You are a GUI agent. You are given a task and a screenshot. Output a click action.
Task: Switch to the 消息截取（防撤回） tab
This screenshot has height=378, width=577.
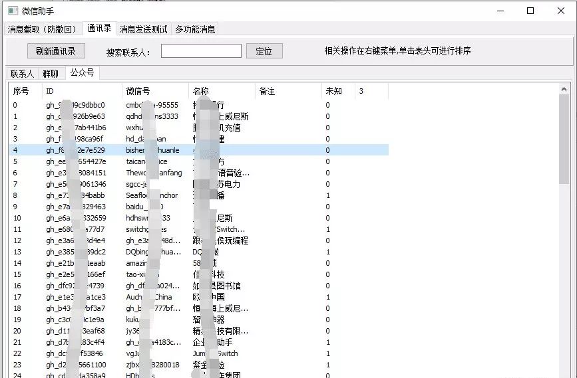tap(42, 29)
